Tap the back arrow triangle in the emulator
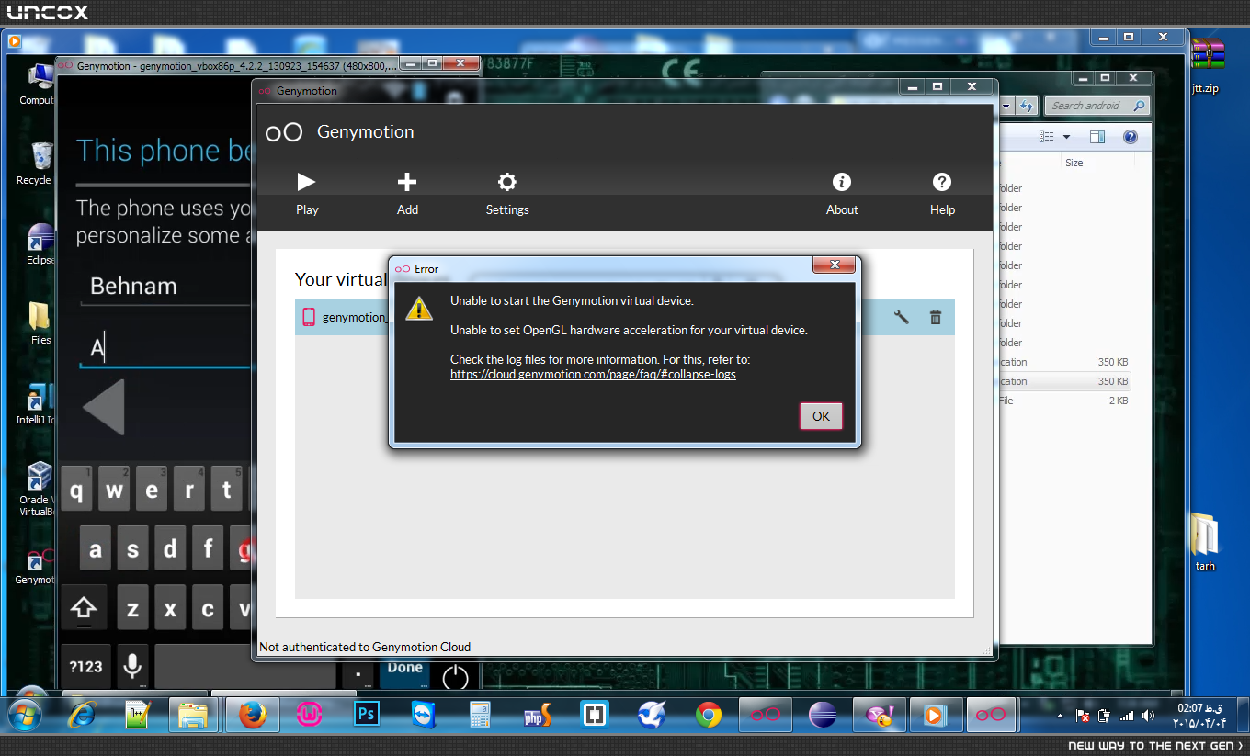Screen dimensions: 1250x756 tap(104, 407)
